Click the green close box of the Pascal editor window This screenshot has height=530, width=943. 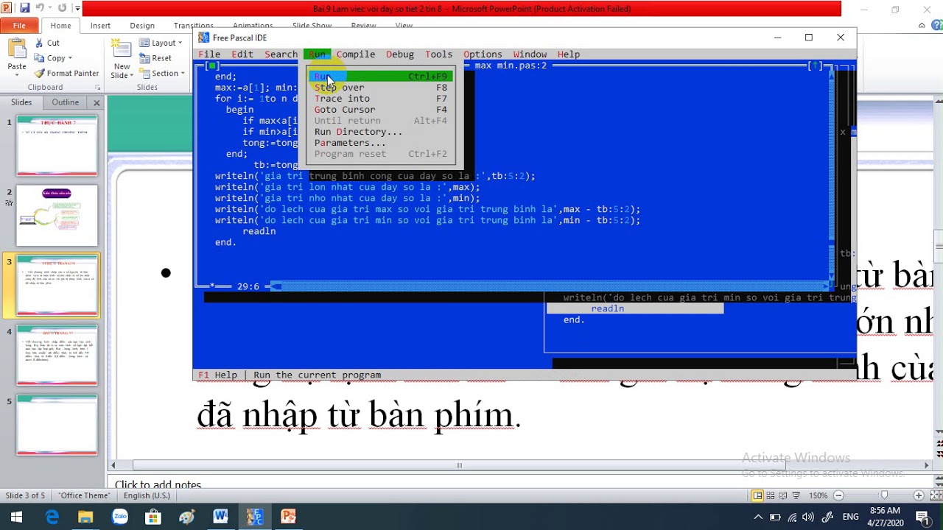212,66
